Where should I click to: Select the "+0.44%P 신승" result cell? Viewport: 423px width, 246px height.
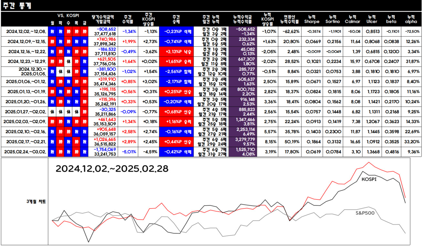(176, 142)
